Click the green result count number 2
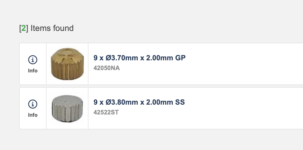303x150 pixels. coord(24,28)
